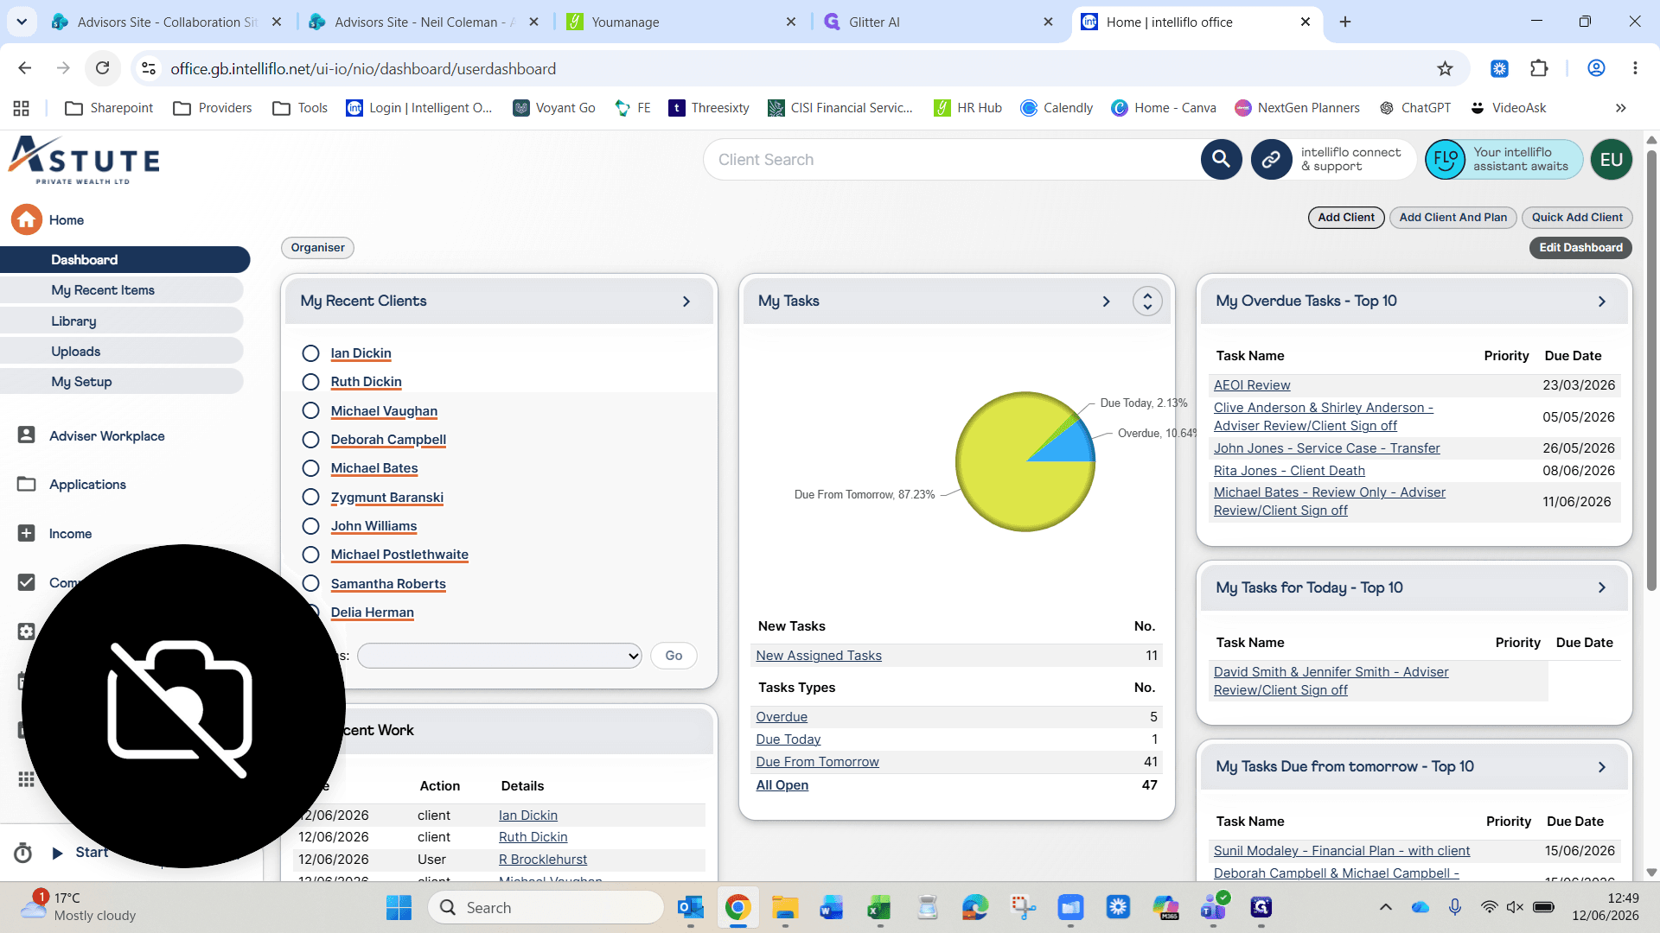Select the radio button for Michael Vaughan
This screenshot has width=1660, height=933.
pyautogui.click(x=311, y=410)
